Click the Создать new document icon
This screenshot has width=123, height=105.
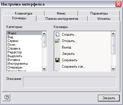57,34
